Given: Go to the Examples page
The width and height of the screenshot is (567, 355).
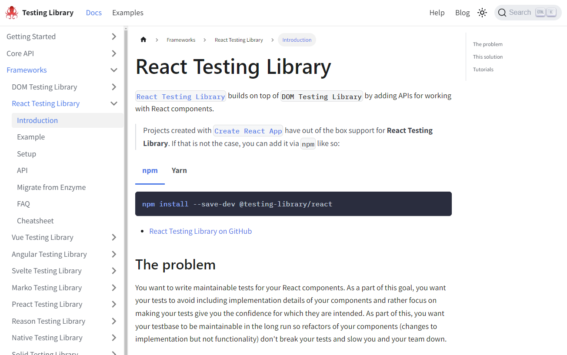Looking at the screenshot, I should coord(127,12).
